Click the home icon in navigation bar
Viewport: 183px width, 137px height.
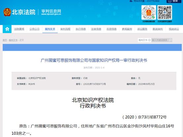7,29
